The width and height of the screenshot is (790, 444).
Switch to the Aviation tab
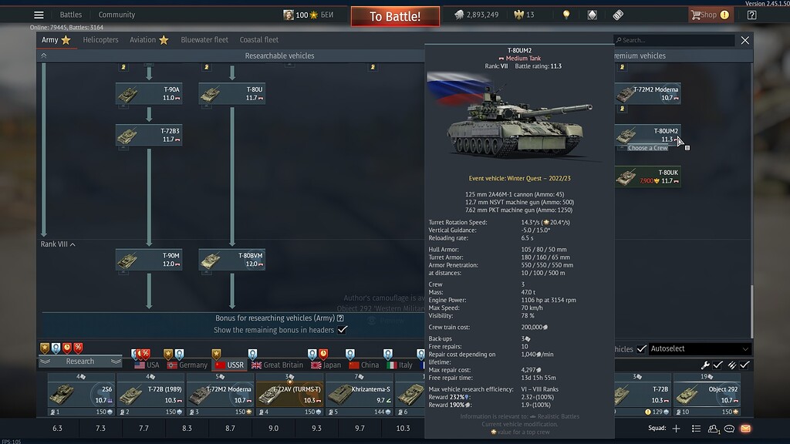coord(143,39)
